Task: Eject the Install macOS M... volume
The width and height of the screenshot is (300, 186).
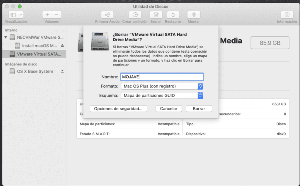Action: [62, 45]
